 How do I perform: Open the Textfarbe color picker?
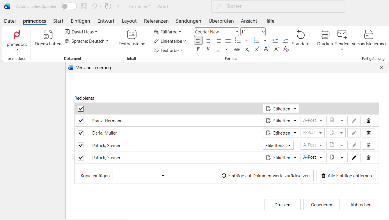(x=168, y=50)
